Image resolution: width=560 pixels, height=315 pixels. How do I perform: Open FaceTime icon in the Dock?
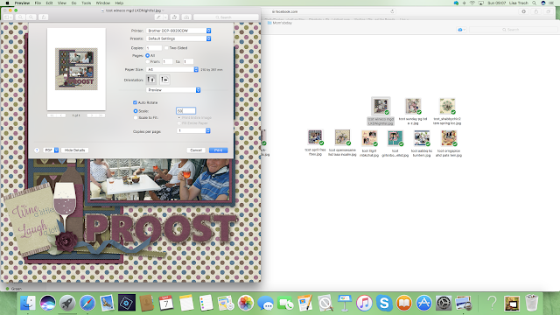click(285, 303)
